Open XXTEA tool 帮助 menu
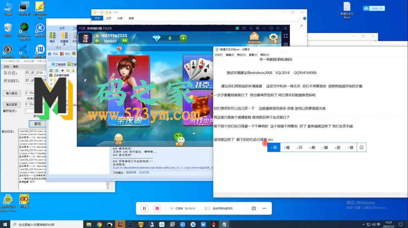The width and height of the screenshot is (408, 228). click(x=16, y=67)
